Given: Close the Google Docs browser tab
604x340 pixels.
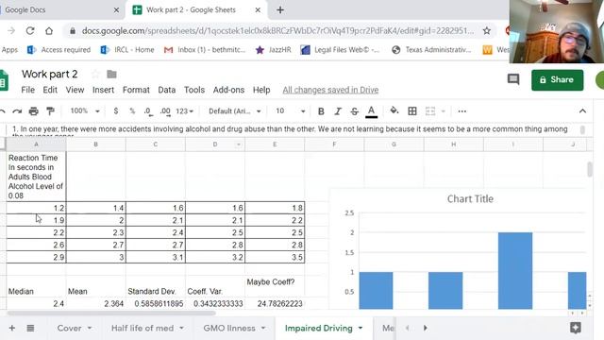Looking at the screenshot, I should point(116,10).
